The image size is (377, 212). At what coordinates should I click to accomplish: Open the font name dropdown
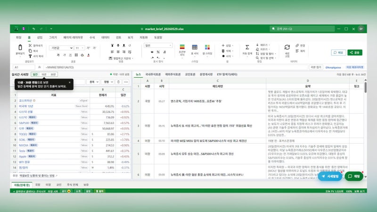pyautogui.click(x=61, y=48)
